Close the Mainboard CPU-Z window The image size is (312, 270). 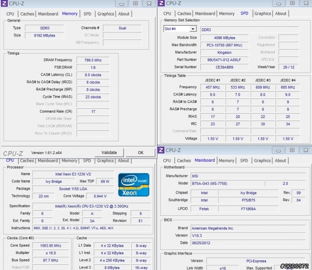tap(306, 150)
